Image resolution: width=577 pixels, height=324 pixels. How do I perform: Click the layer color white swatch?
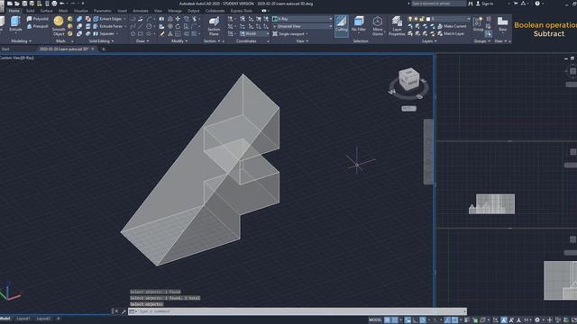click(x=428, y=19)
